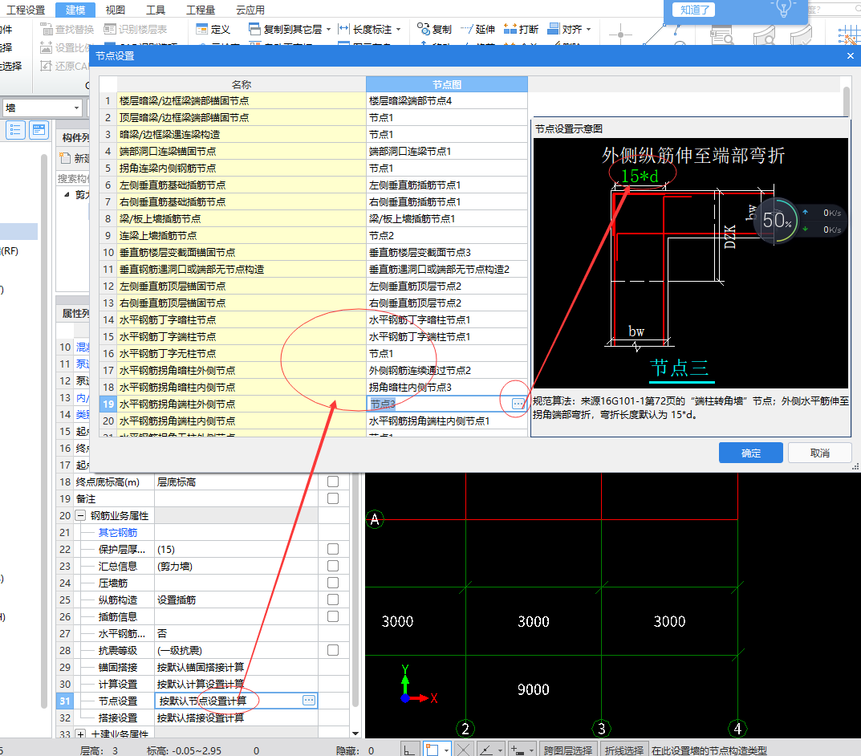Click the Copy (复制) tool icon
The height and width of the screenshot is (756, 861).
pos(424,29)
